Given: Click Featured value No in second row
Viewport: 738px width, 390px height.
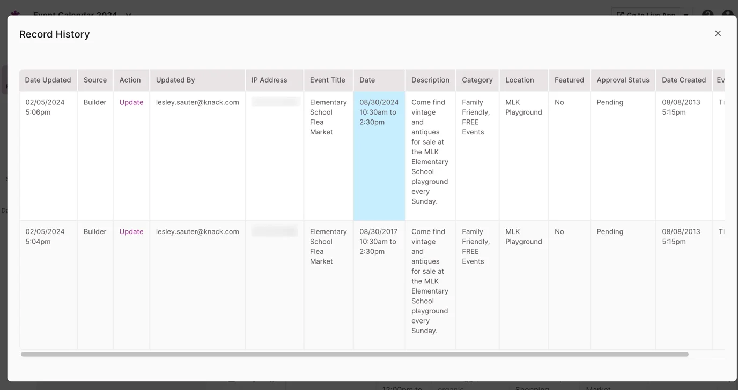Looking at the screenshot, I should coord(559,232).
